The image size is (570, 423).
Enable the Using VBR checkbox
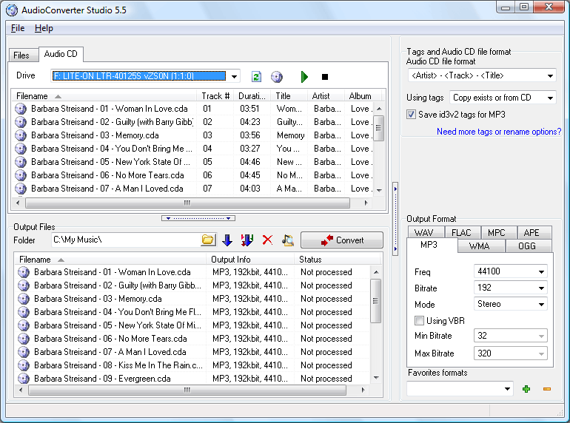coord(419,321)
